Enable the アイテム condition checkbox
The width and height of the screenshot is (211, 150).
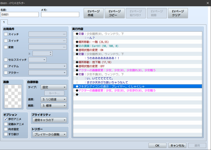[6, 66]
